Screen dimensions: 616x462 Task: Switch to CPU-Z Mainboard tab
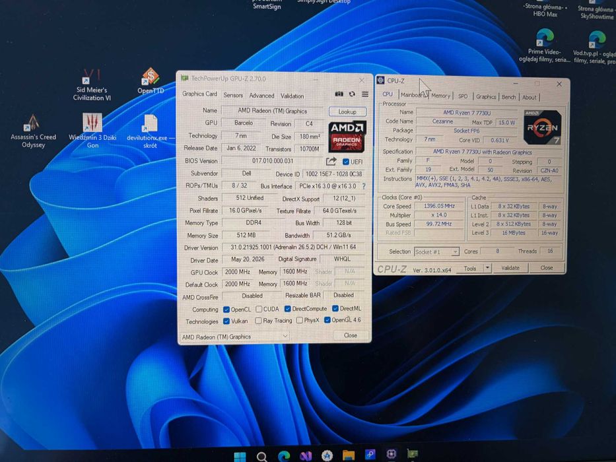pos(413,95)
